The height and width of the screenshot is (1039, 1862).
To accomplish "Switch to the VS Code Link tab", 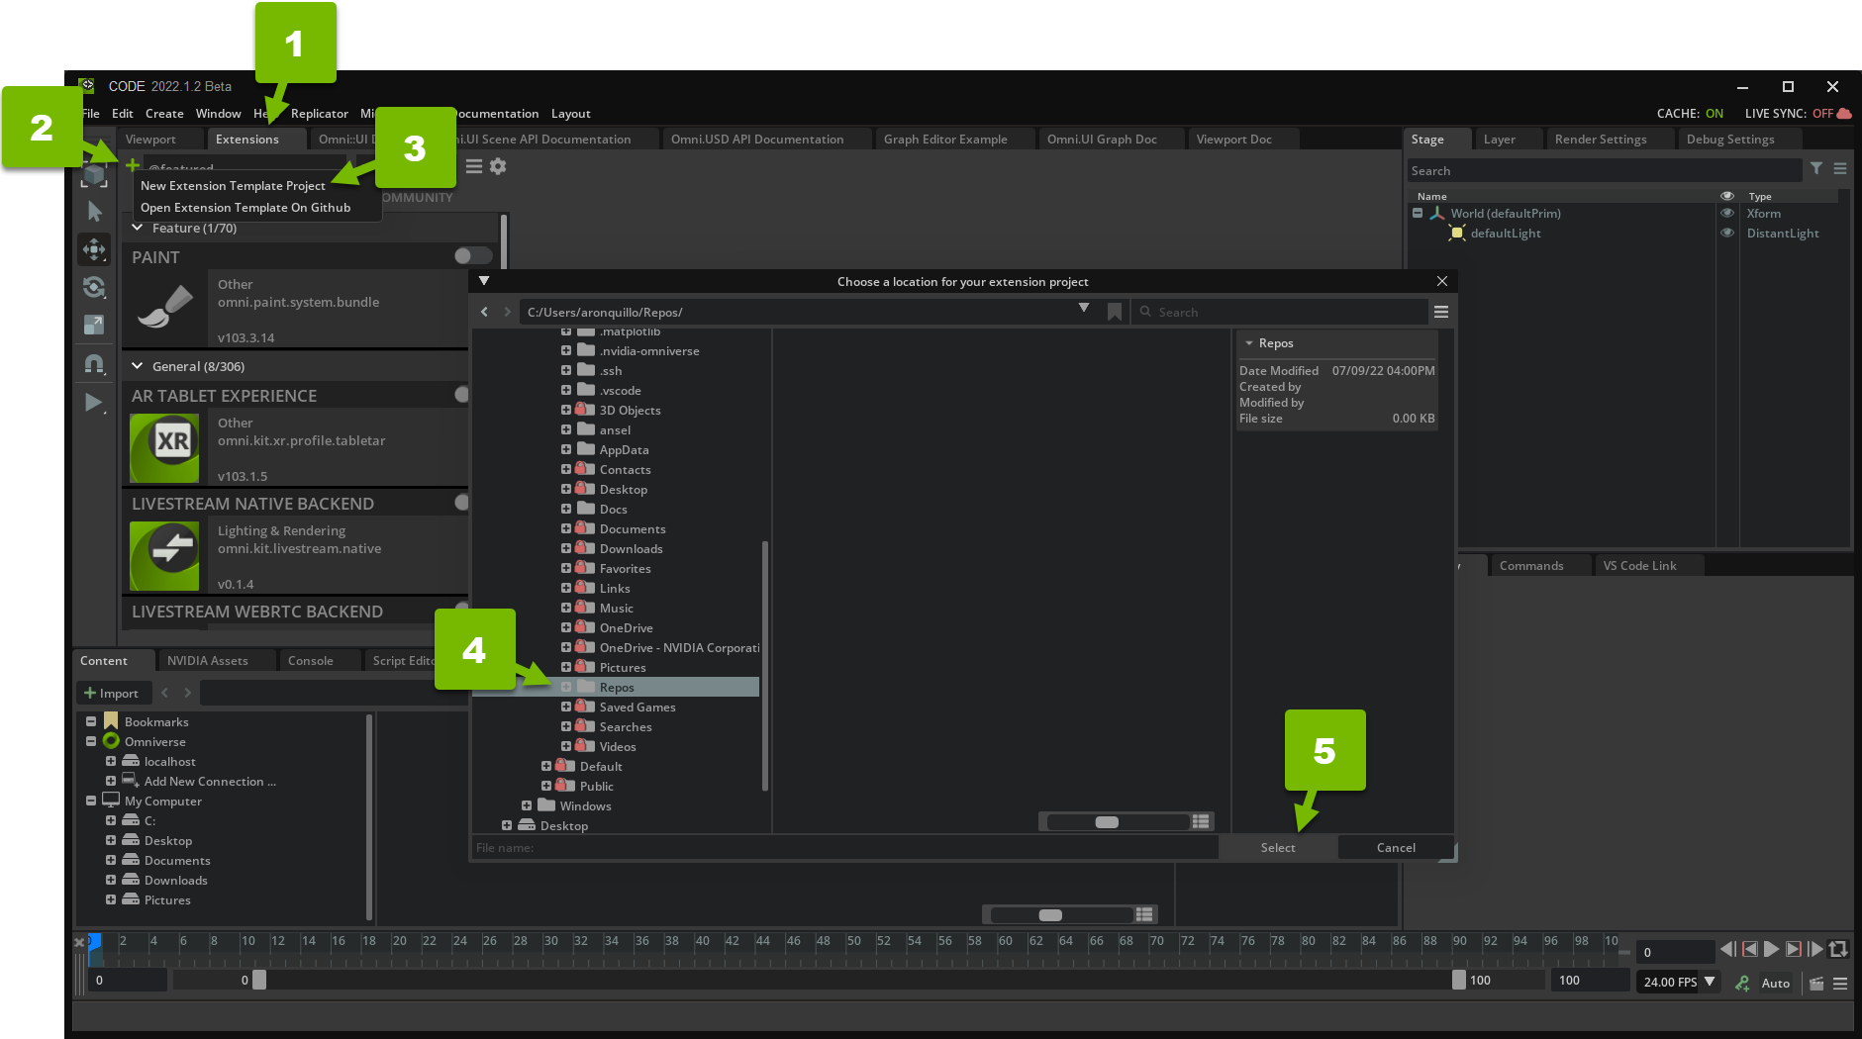I will click(1639, 565).
